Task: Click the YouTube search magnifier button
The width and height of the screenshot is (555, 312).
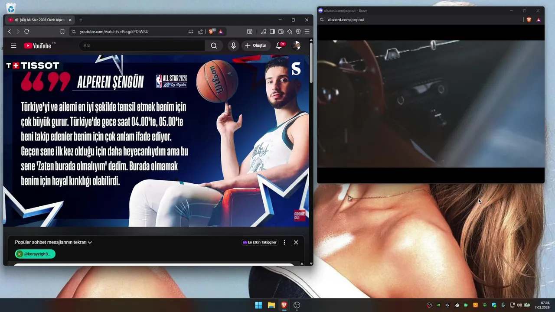Action: tap(214, 45)
